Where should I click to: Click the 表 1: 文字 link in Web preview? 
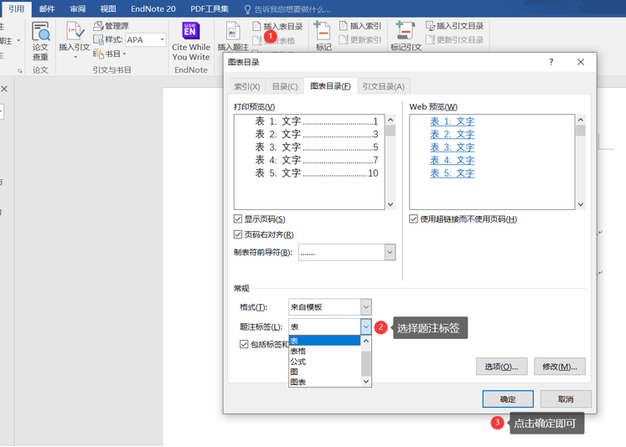tap(452, 121)
